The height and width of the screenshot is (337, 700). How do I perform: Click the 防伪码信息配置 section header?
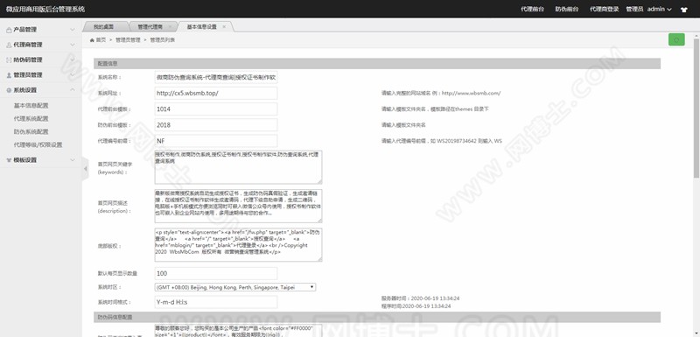pyautogui.click(x=377, y=317)
